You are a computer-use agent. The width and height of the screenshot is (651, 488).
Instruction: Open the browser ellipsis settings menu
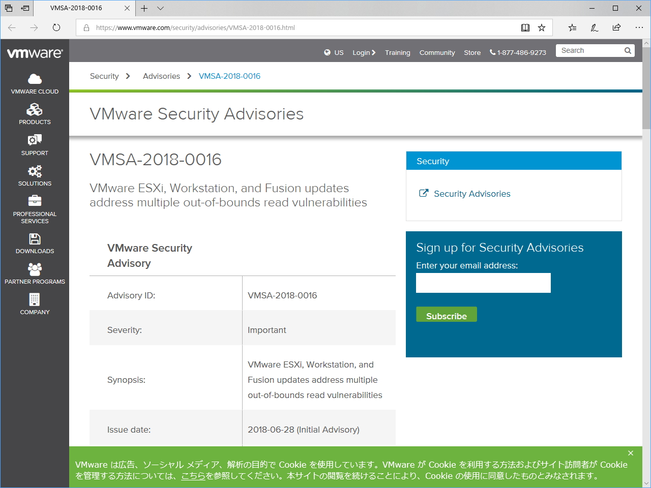pos(639,27)
